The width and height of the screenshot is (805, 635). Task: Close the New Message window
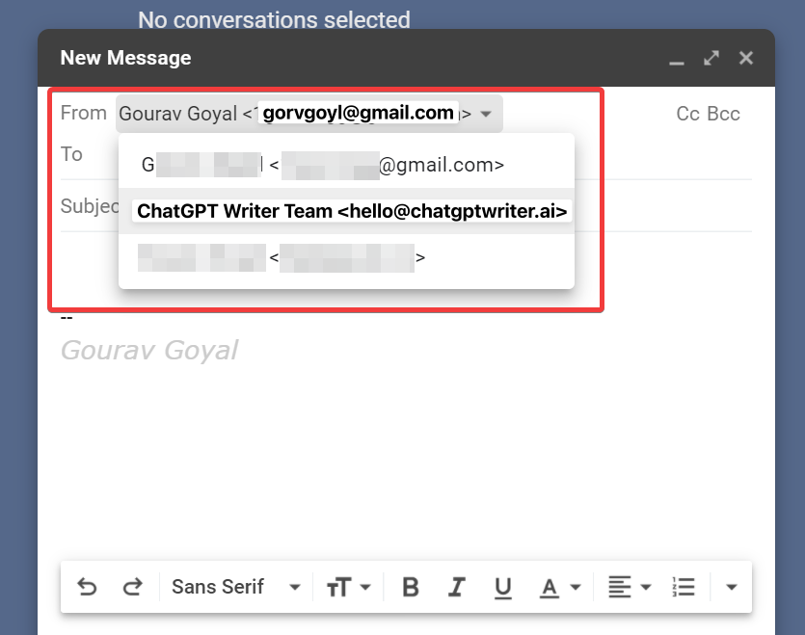[x=746, y=58]
